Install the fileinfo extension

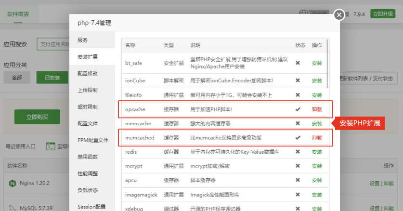317,95
